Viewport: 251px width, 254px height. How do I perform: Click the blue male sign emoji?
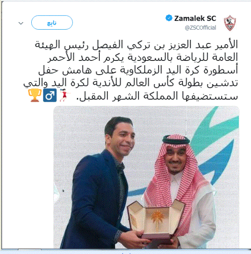click(50, 95)
